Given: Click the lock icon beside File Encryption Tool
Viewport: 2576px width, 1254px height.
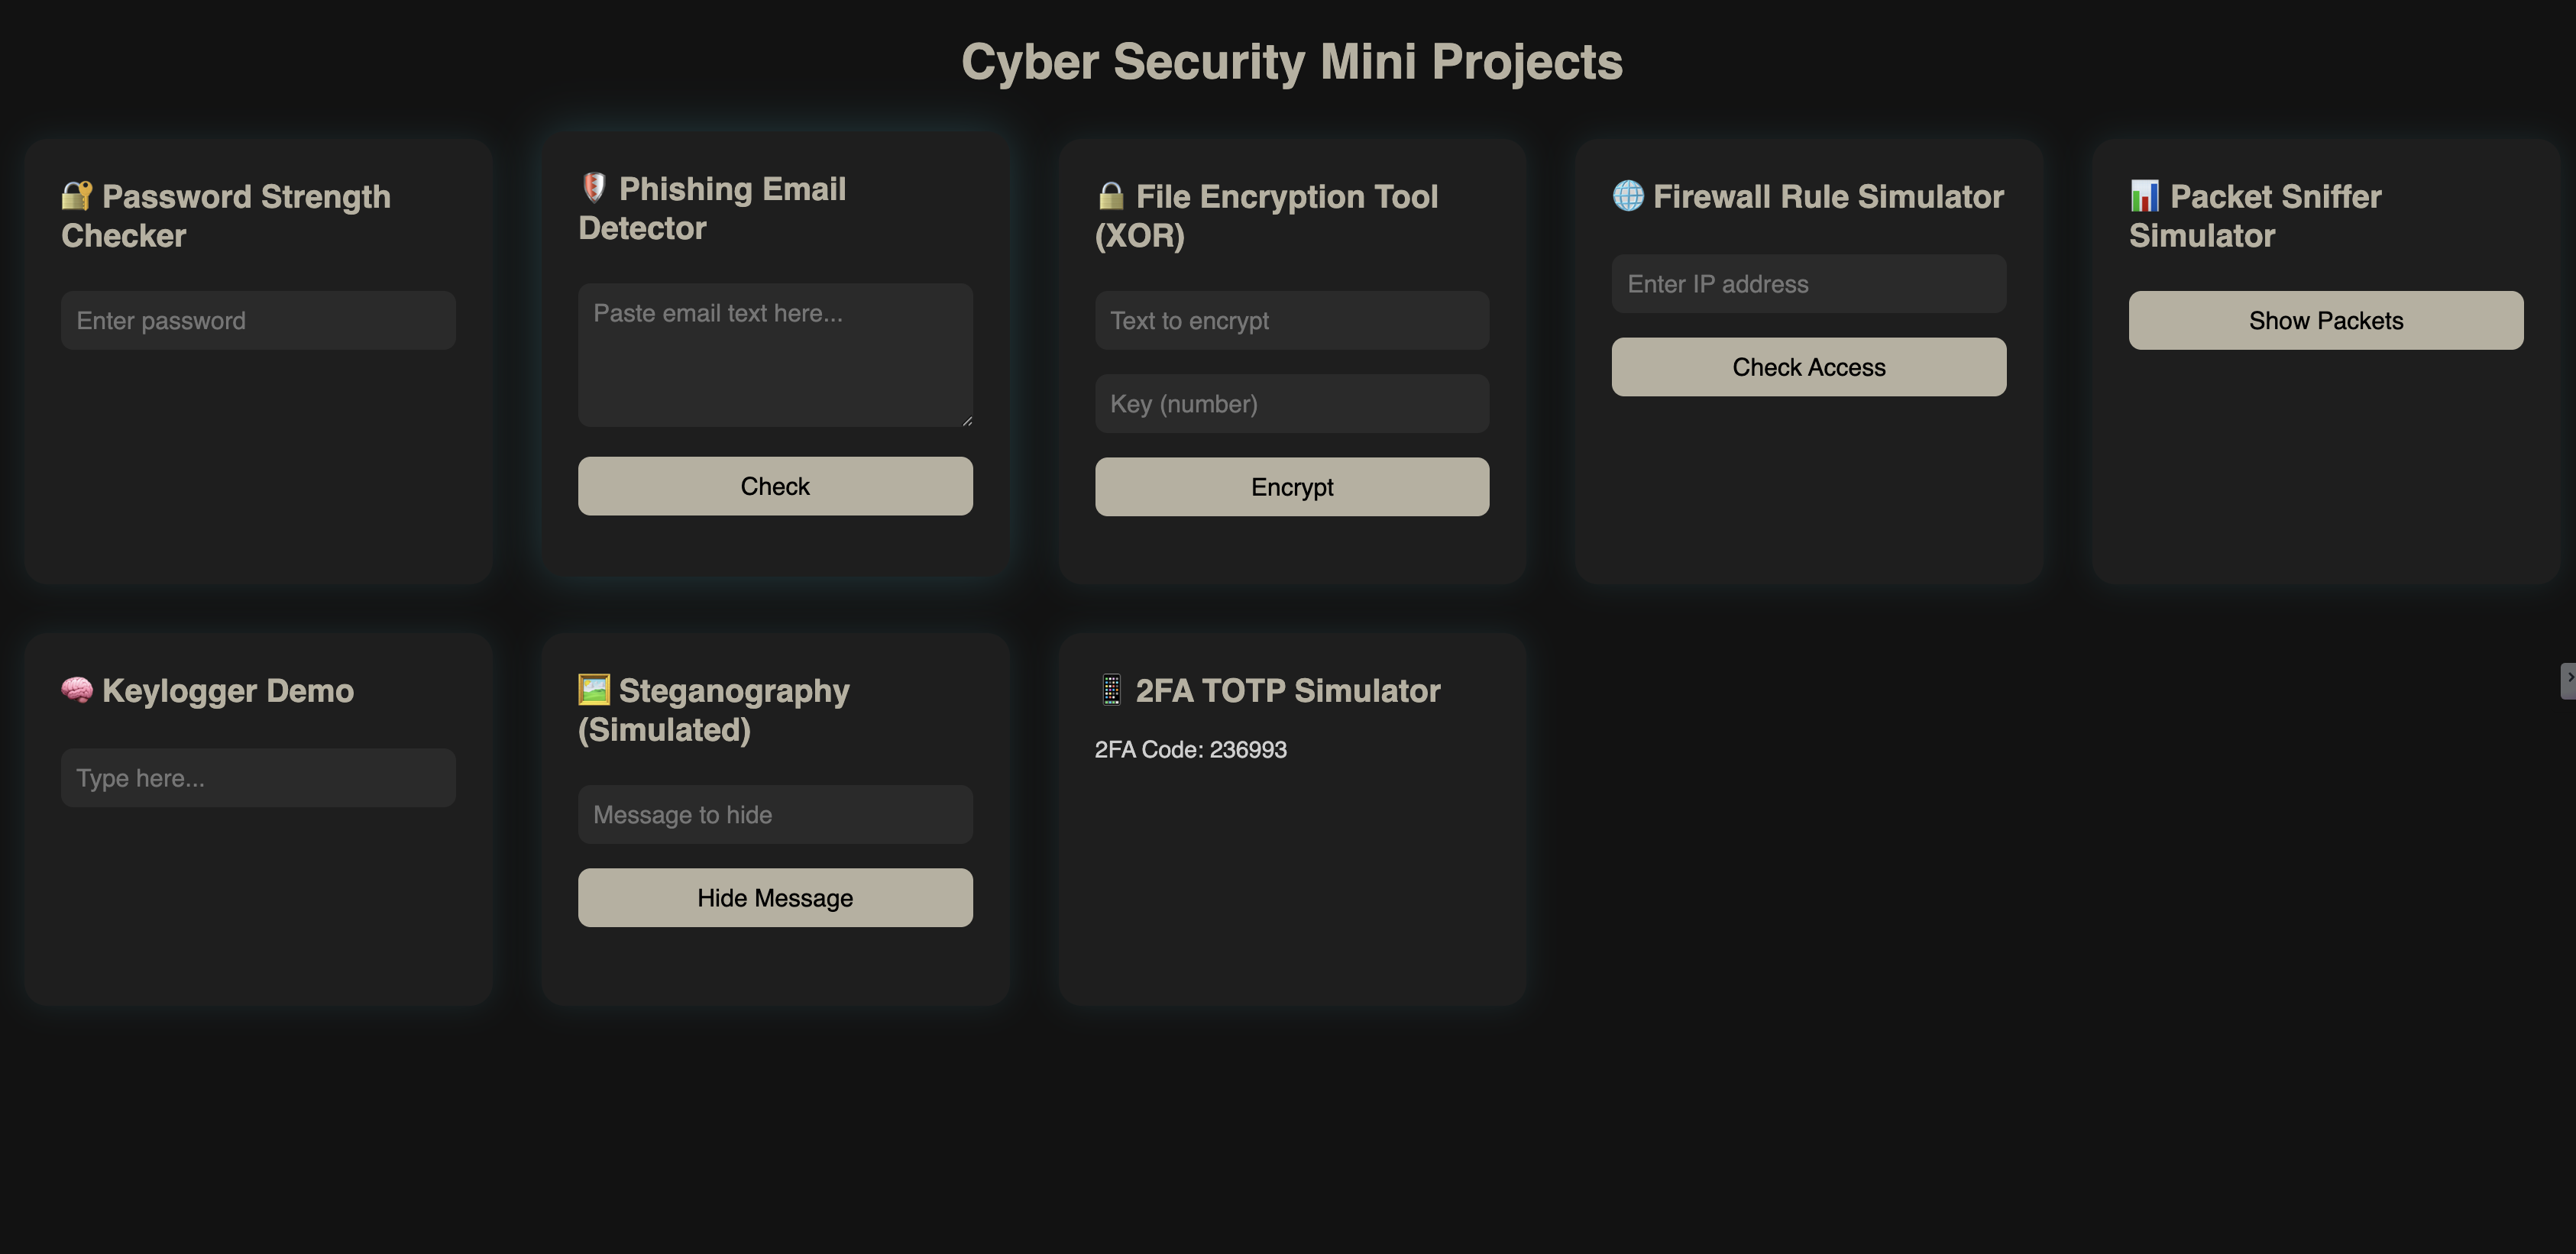Looking at the screenshot, I should point(1111,196).
